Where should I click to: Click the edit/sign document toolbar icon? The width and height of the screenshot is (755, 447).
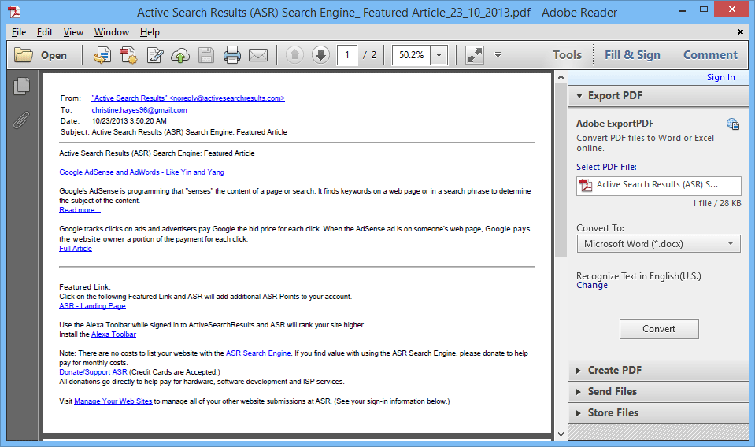(154, 55)
